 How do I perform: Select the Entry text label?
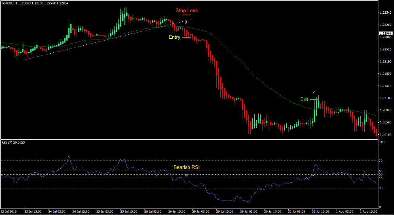pos(174,38)
